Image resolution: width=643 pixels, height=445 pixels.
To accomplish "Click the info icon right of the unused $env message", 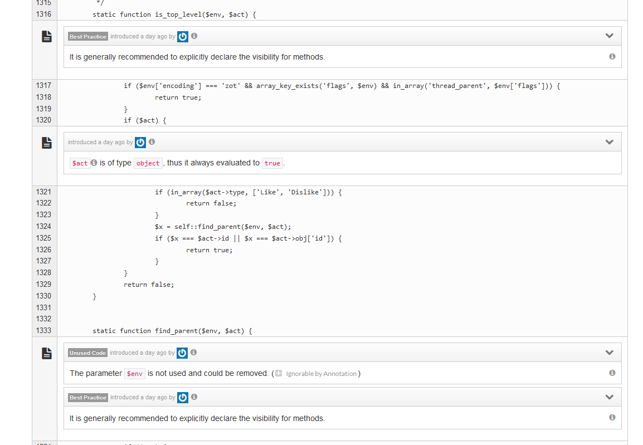I will click(x=612, y=373).
